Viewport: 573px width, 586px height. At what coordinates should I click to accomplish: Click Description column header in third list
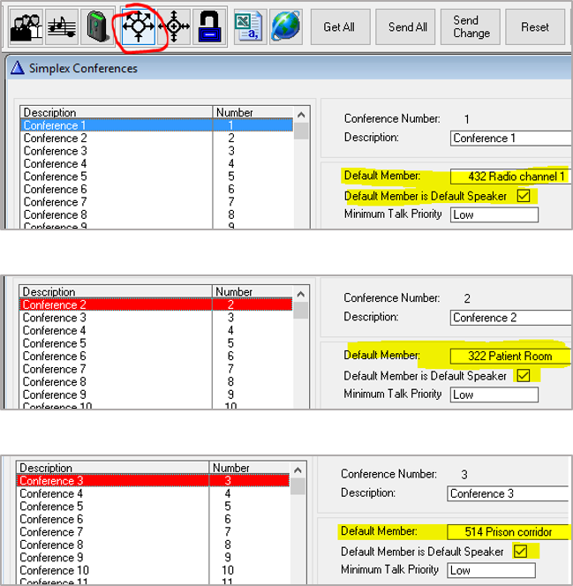113,468
